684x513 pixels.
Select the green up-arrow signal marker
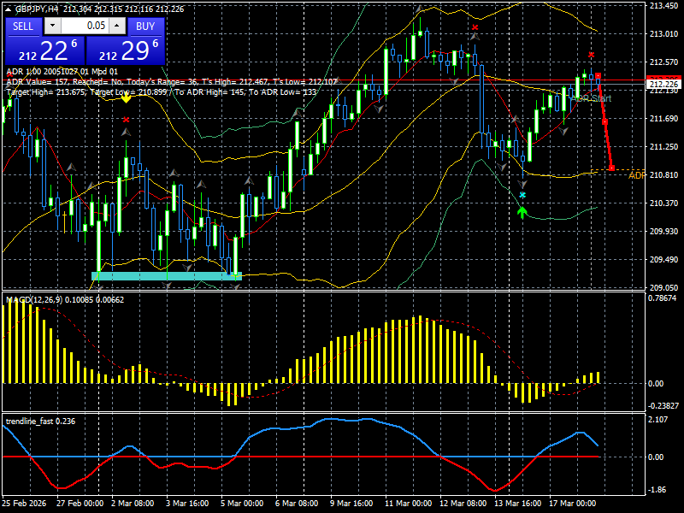[522, 213]
